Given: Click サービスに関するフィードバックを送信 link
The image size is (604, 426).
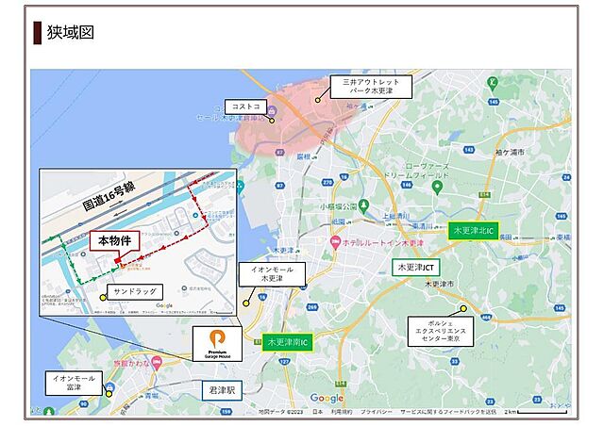Looking at the screenshot, I should pyautogui.click(x=447, y=412).
